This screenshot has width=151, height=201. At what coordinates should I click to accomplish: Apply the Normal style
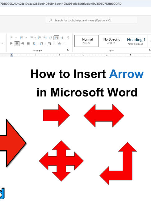(x=87, y=41)
